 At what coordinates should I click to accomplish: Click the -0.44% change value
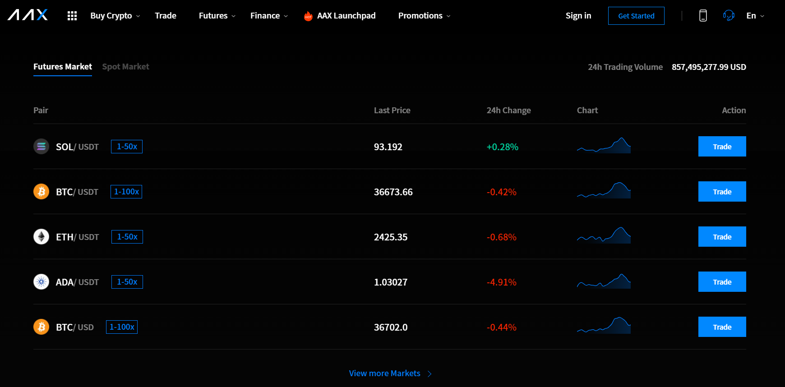(x=502, y=327)
